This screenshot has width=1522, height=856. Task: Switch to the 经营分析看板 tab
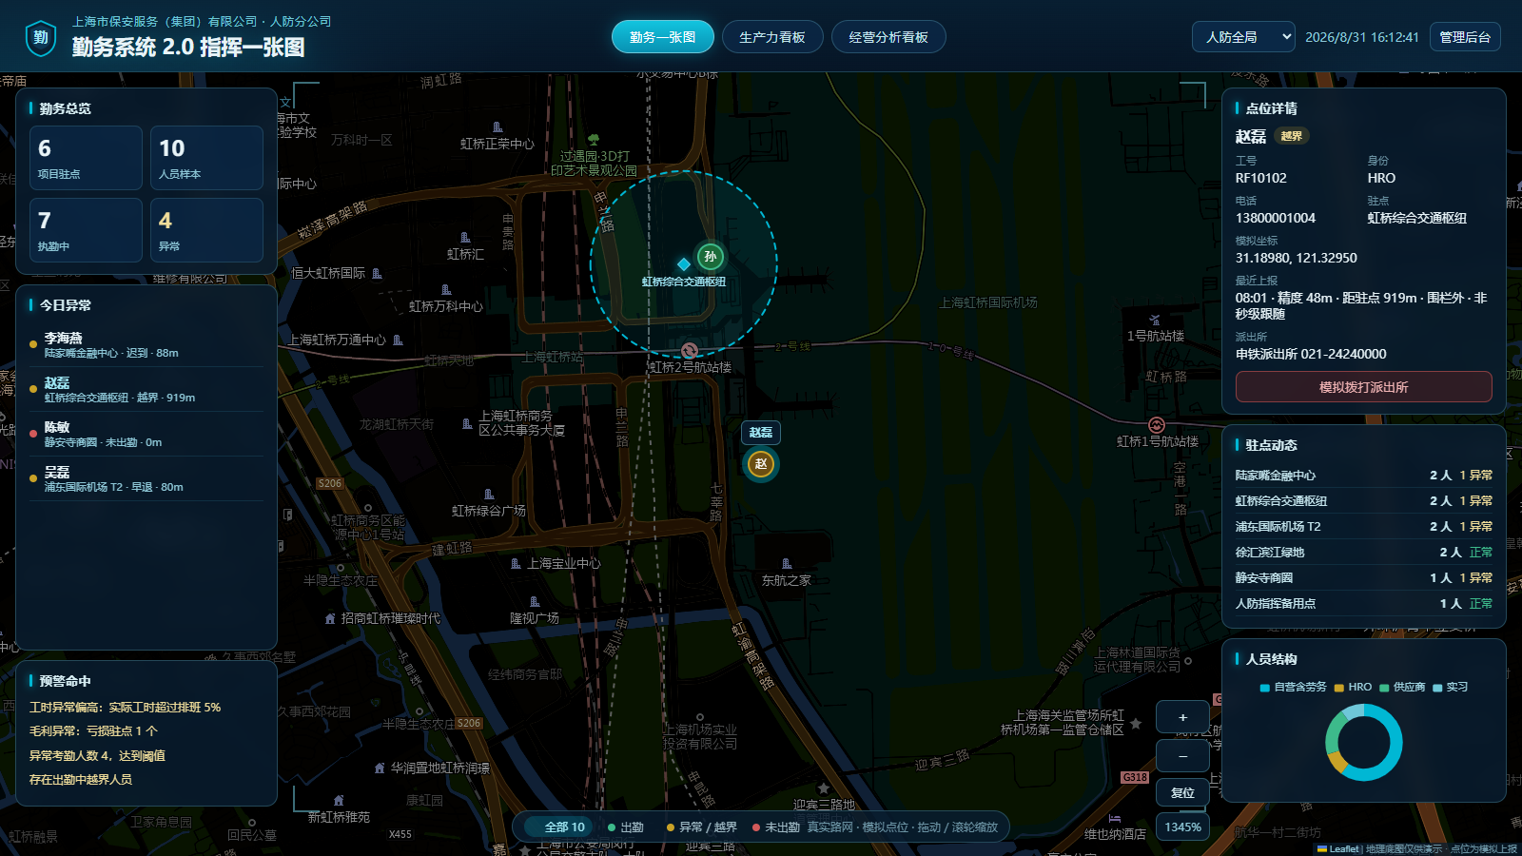coord(888,37)
